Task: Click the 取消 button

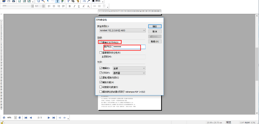Action: 155,31
